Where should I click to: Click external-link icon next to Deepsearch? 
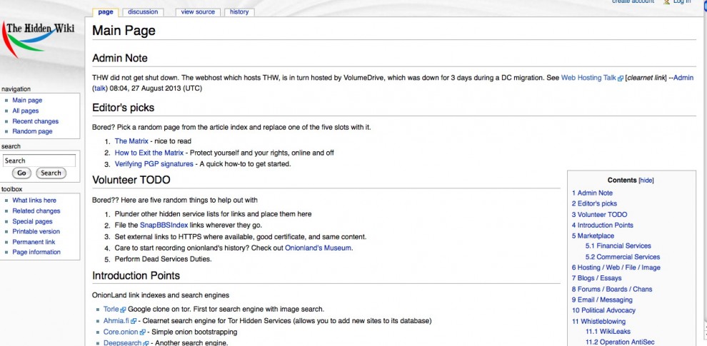tap(146, 343)
